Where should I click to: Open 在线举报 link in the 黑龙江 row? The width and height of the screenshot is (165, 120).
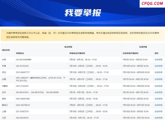tap(158, 105)
